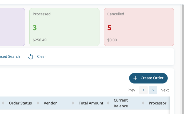Click the sort arrows left of the Processor header
The image size is (184, 114).
[143, 103]
